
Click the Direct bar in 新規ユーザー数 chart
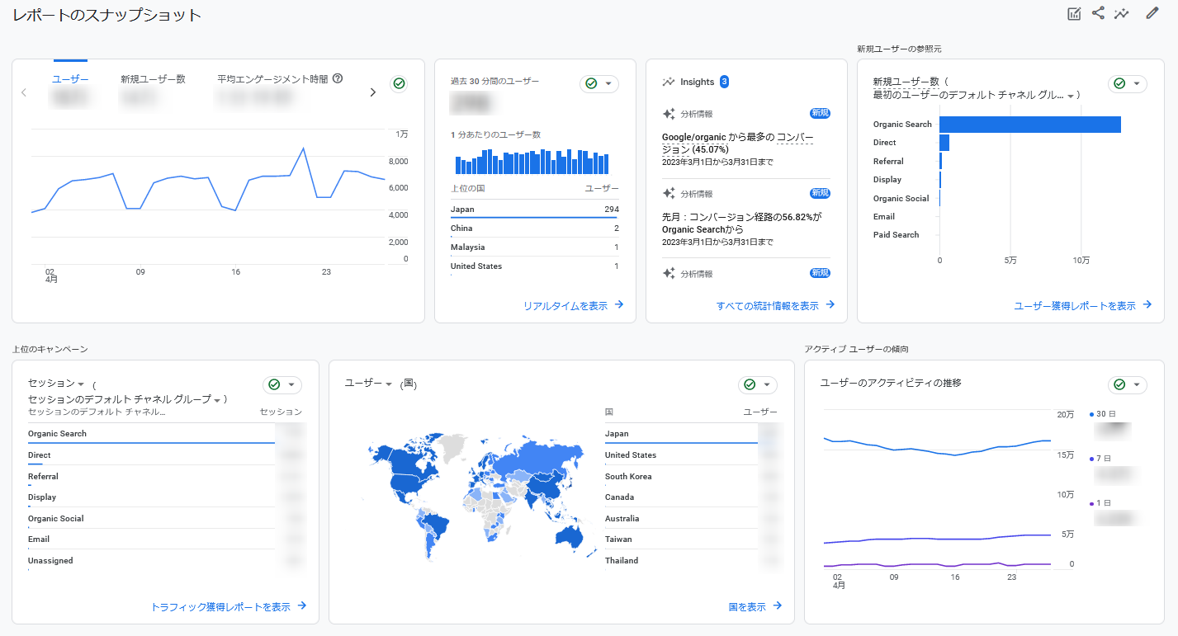pos(944,143)
